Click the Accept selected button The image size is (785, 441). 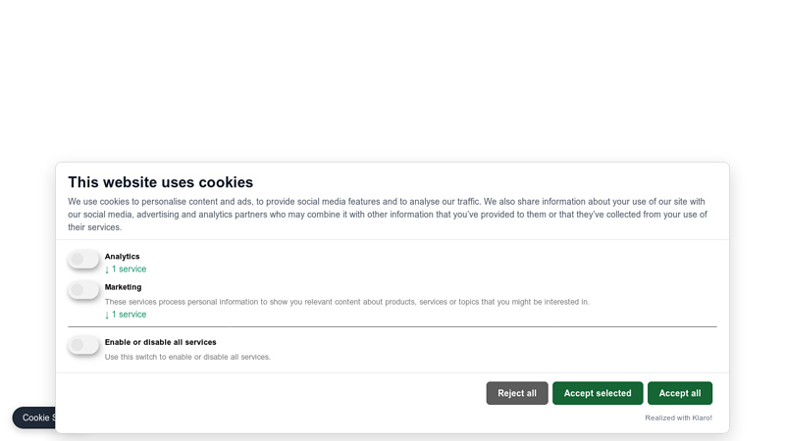[x=598, y=393]
